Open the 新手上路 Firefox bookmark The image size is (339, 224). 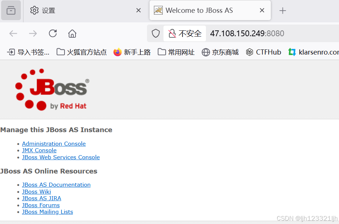tap(132, 52)
